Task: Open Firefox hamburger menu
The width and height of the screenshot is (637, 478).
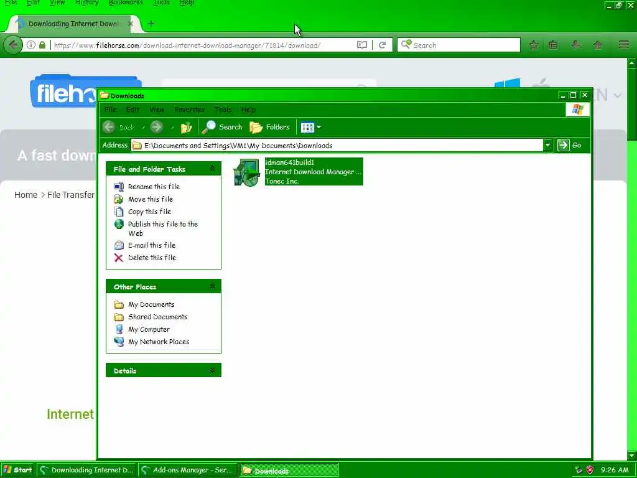Action: tap(623, 45)
